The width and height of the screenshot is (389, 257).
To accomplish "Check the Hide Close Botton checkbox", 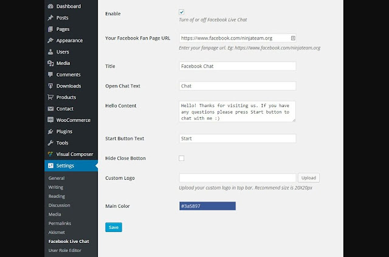I will click(x=181, y=158).
